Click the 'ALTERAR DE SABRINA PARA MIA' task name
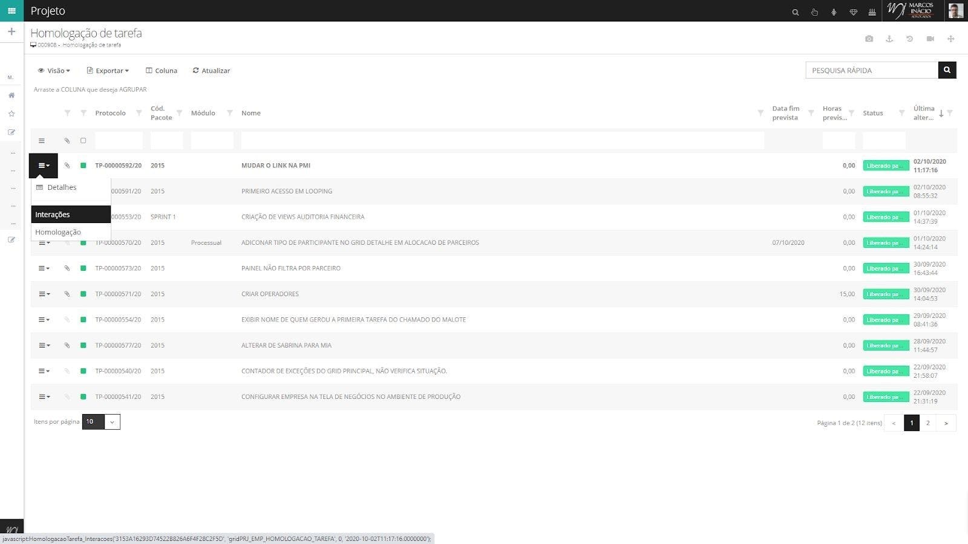This screenshot has width=968, height=544. tap(286, 346)
